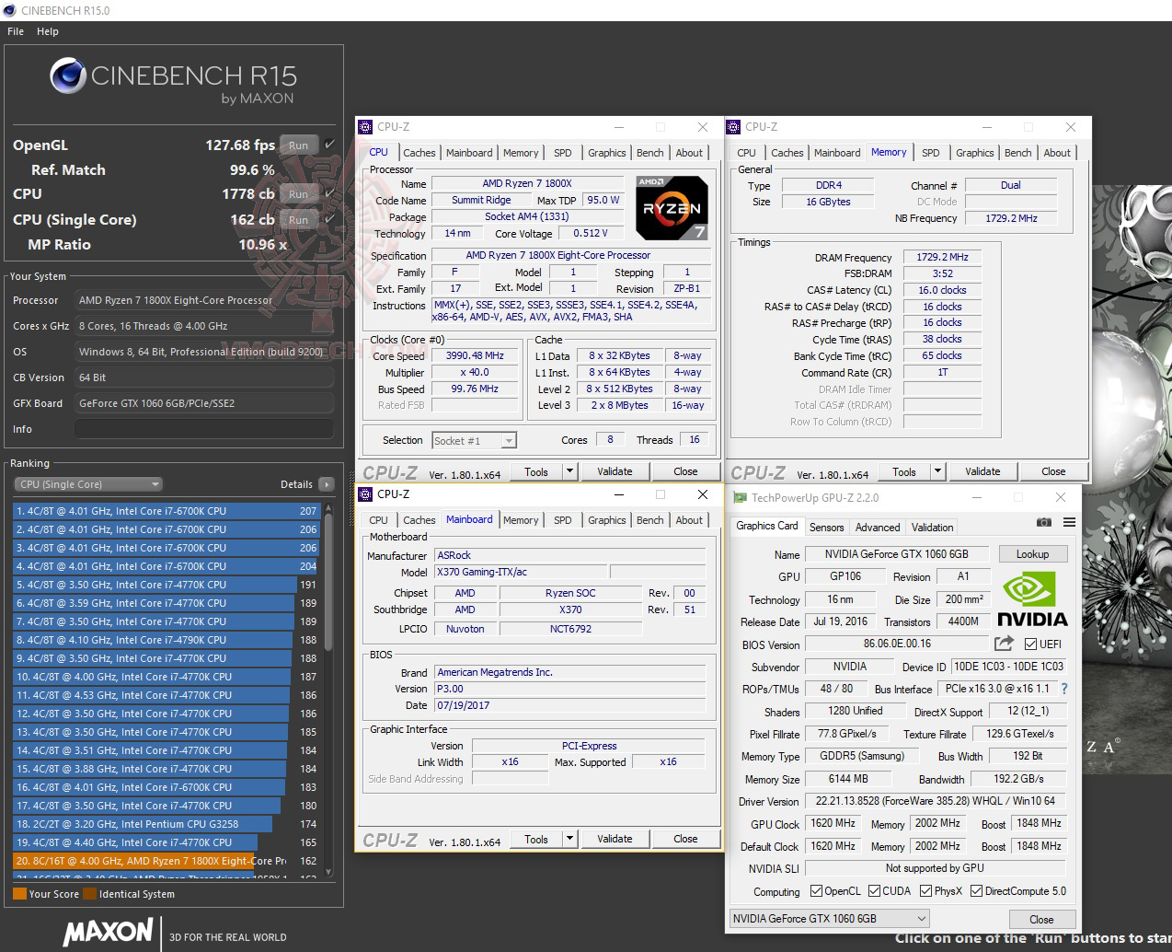Switch to Bench tab in CPU-Z Mainboard window
This screenshot has width=1172, height=952.
tap(649, 520)
